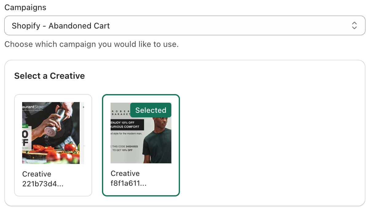Click the up-down chevron icon in Campaigns select

coord(354,25)
